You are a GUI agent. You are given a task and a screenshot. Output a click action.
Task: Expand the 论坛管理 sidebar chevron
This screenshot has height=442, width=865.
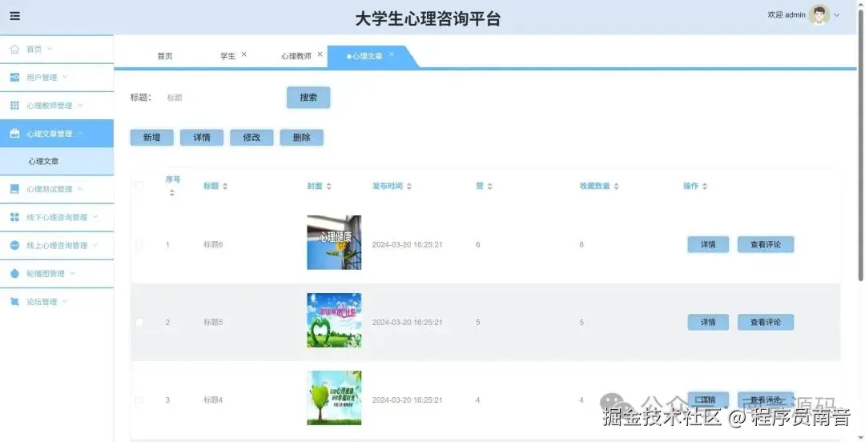(x=65, y=302)
